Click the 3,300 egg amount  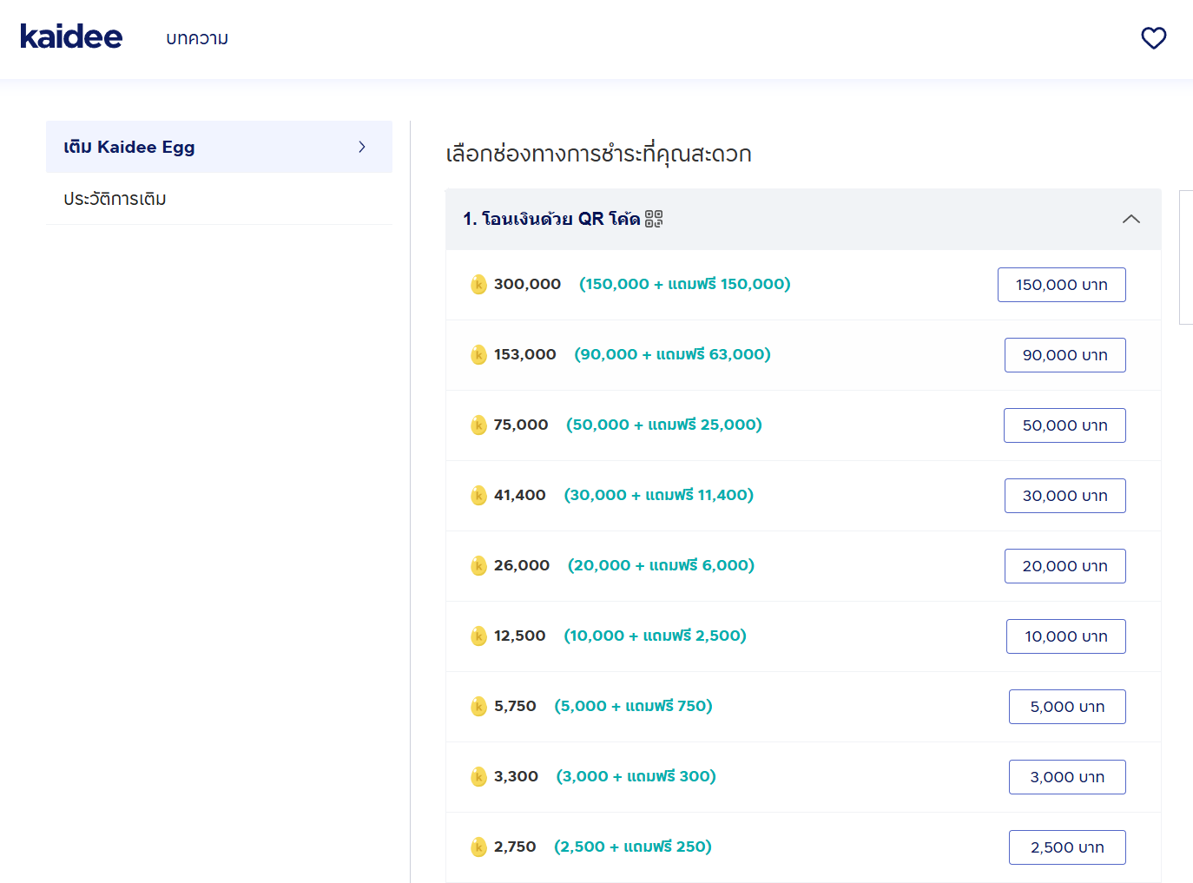tap(517, 776)
